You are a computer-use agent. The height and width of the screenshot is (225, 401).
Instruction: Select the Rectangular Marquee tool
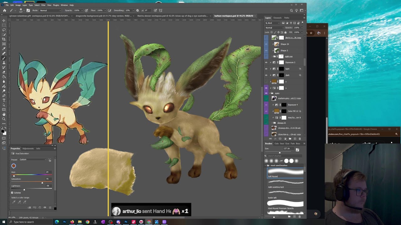(4, 25)
